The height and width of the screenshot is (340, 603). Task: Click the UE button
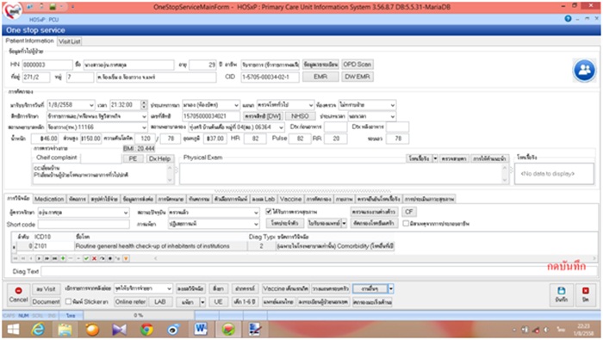tap(219, 302)
